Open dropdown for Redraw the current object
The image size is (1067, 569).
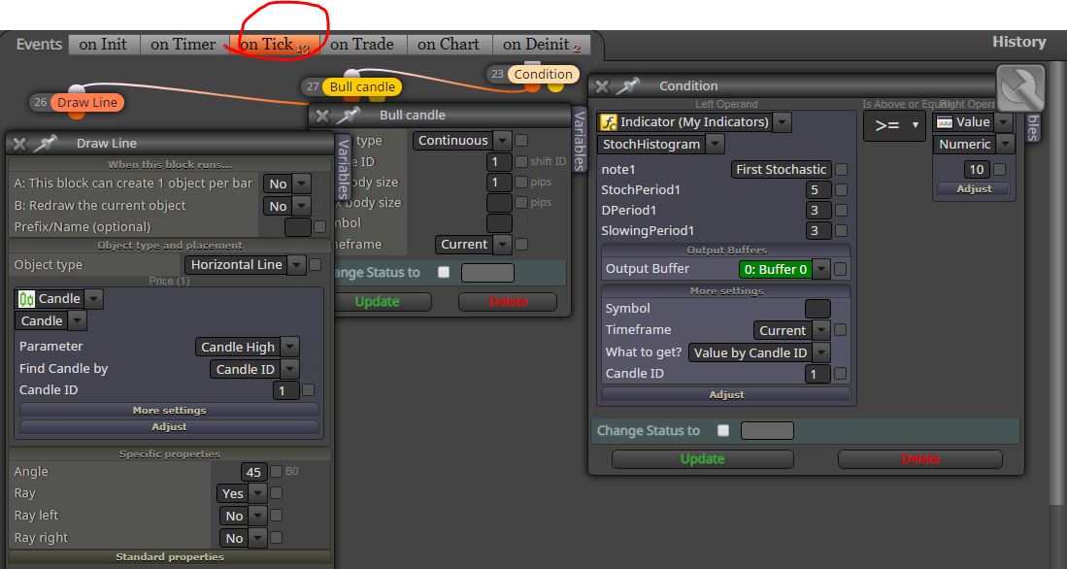point(301,206)
